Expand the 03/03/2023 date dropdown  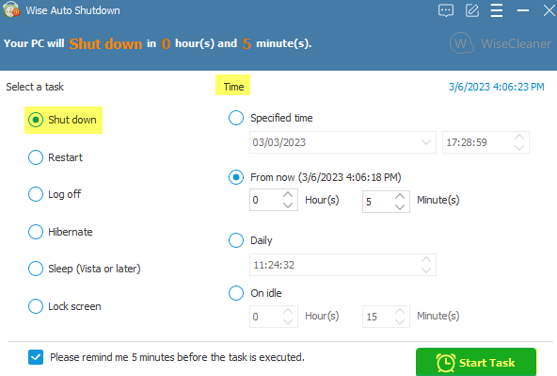click(x=426, y=142)
